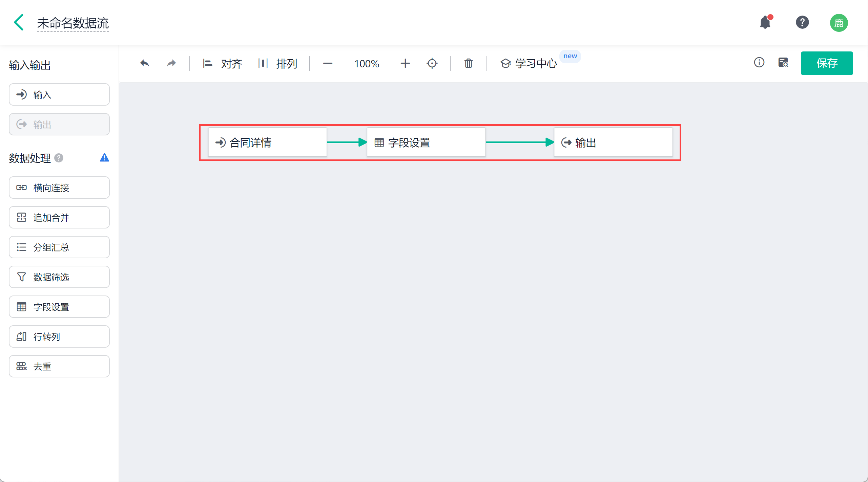Click the info circle icon
This screenshot has height=482, width=868.
pos(759,63)
